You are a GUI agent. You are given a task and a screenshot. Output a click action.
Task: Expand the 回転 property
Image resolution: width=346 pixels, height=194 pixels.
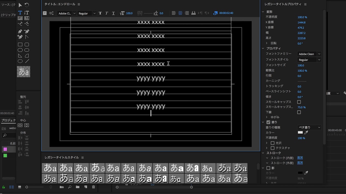point(267,43)
